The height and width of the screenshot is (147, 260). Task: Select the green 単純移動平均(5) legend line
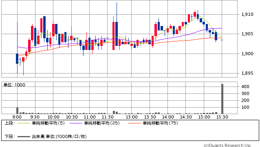pyautogui.click(x=24, y=123)
